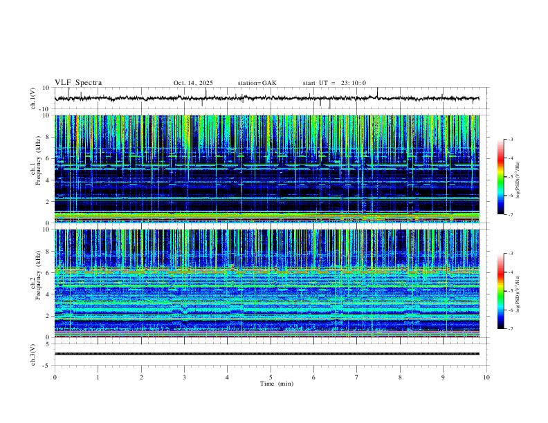The height and width of the screenshot is (423, 548).
Task: Click the ch.1 'Frequency (kHz)' axis label
Action: point(37,160)
